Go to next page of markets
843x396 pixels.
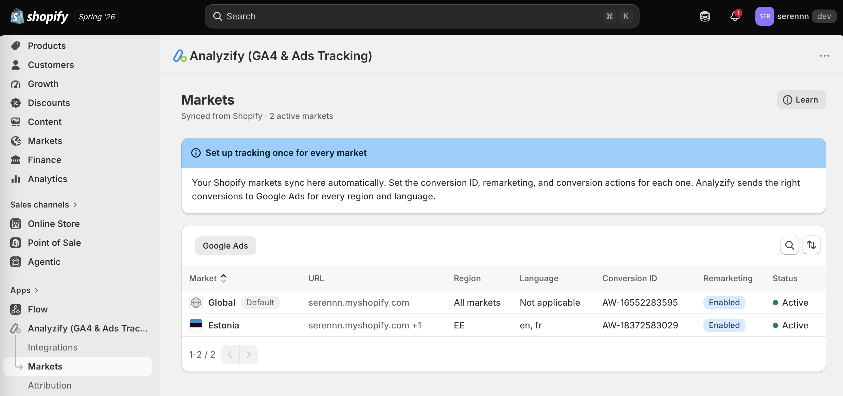pyautogui.click(x=249, y=355)
